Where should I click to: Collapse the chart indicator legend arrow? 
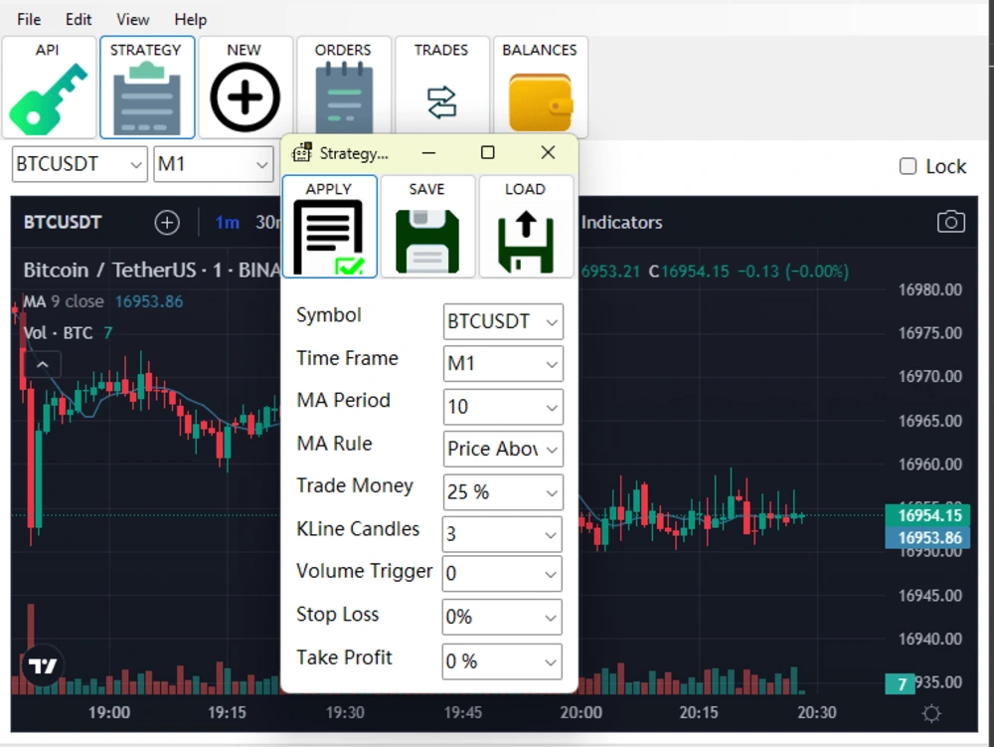pyautogui.click(x=43, y=365)
